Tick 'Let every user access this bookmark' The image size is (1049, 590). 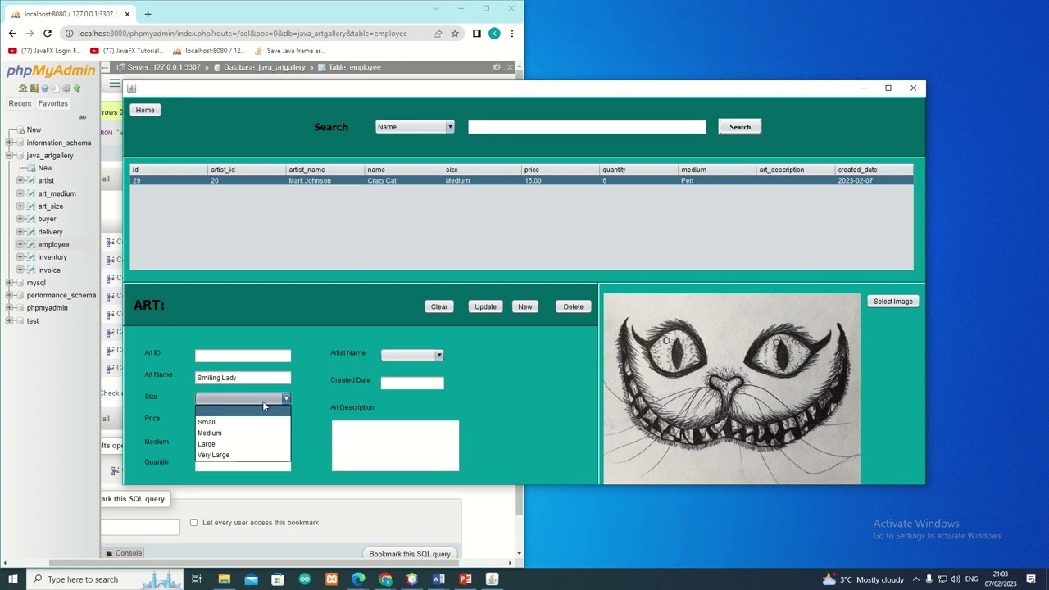[x=194, y=523]
